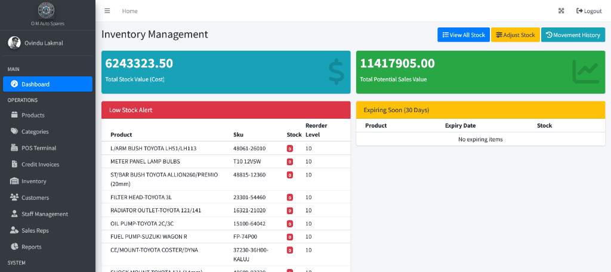Click OIL PUMP-TOYOTA 2C/3C row
The width and height of the screenshot is (611, 272).
(x=226, y=223)
